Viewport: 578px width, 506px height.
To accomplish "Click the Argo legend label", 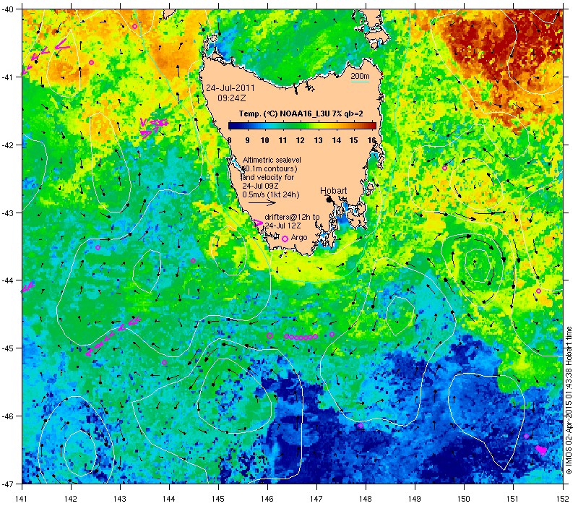I will point(299,238).
